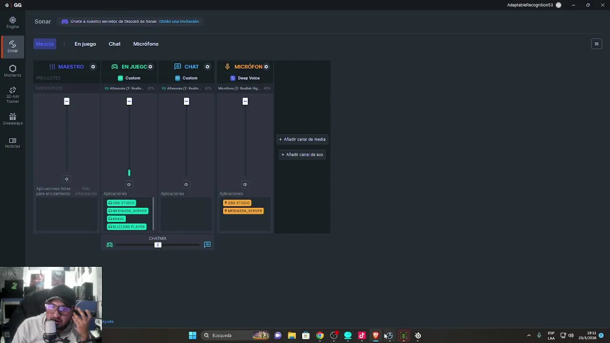This screenshot has width=610, height=343.
Task: Switch to the Micrófono tab
Action: click(146, 44)
